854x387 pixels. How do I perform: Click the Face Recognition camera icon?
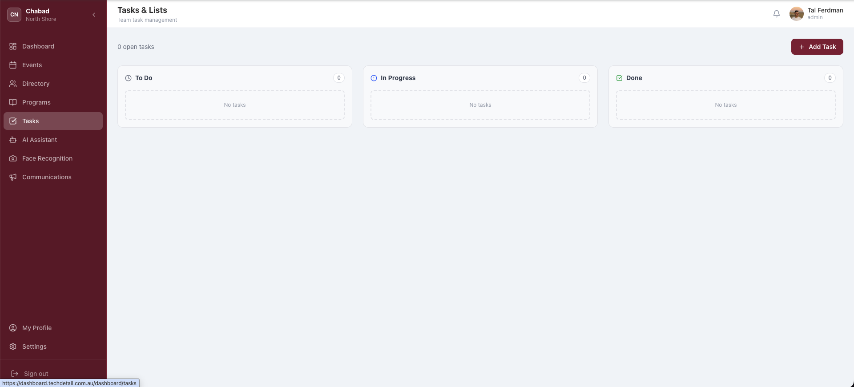click(13, 158)
